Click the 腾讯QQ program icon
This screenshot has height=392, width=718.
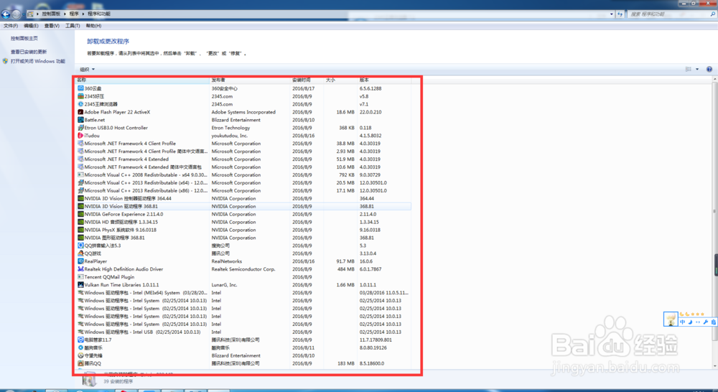click(x=80, y=363)
